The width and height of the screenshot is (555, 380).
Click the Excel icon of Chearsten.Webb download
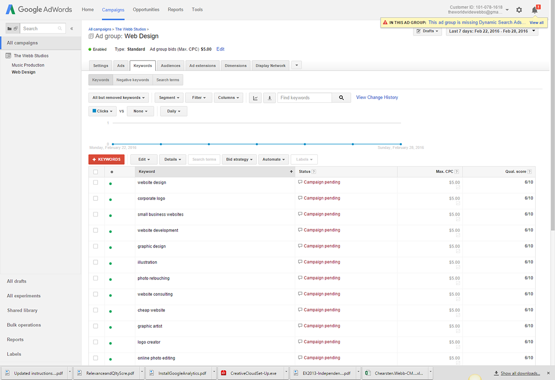368,373
